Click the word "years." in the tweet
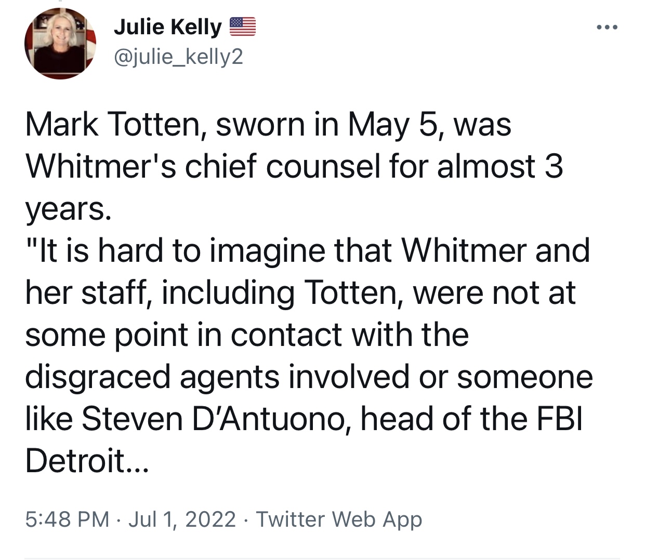This screenshot has height=560, width=645. (68, 209)
